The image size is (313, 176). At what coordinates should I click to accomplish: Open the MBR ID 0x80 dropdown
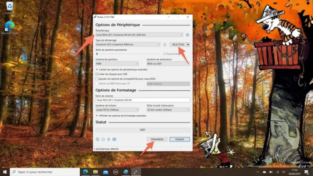[x=168, y=84]
